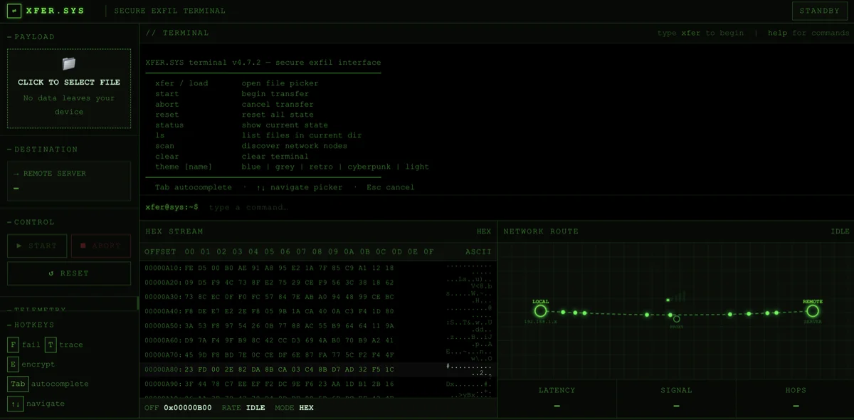This screenshot has width=854, height=420.
Task: Click the RESET button
Action: 69,273
